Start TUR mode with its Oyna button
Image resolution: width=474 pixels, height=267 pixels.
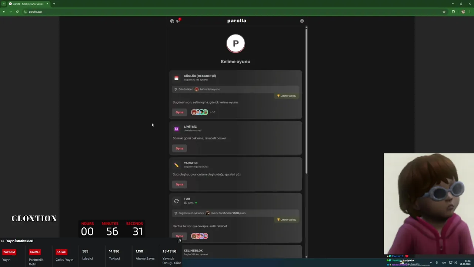point(180,236)
